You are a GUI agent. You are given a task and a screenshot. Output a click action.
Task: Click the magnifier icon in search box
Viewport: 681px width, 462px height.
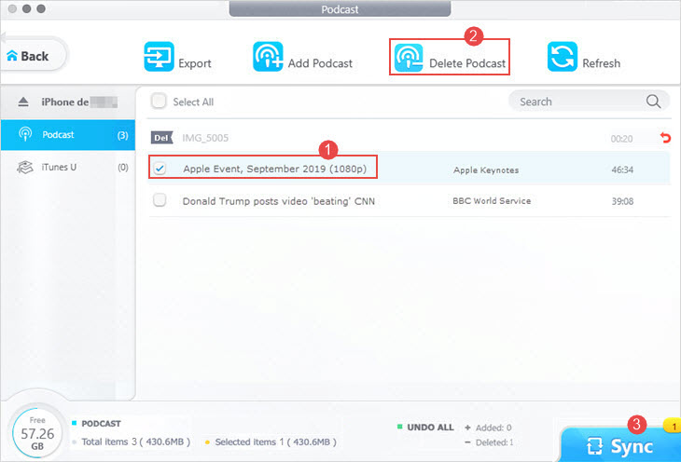653,102
